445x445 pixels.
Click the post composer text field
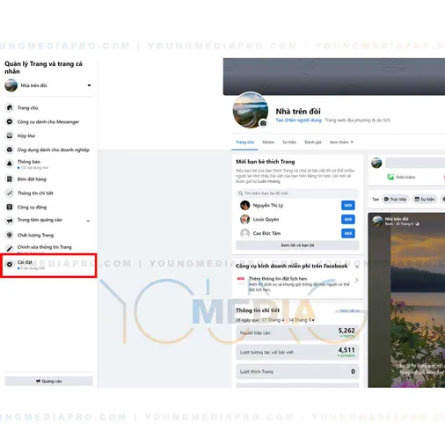pos(415,163)
